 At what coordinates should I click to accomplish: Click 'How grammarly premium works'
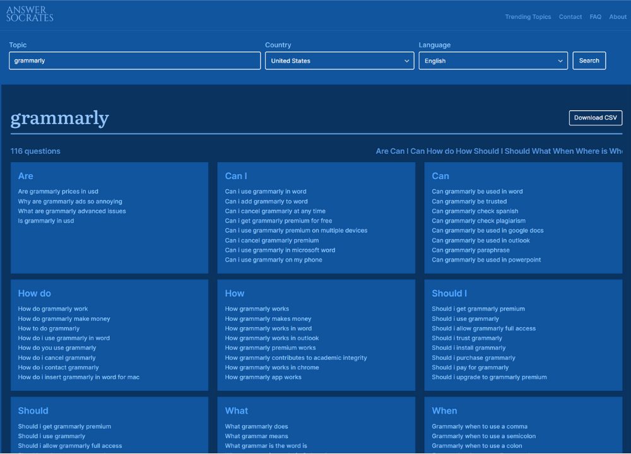pyautogui.click(x=270, y=348)
